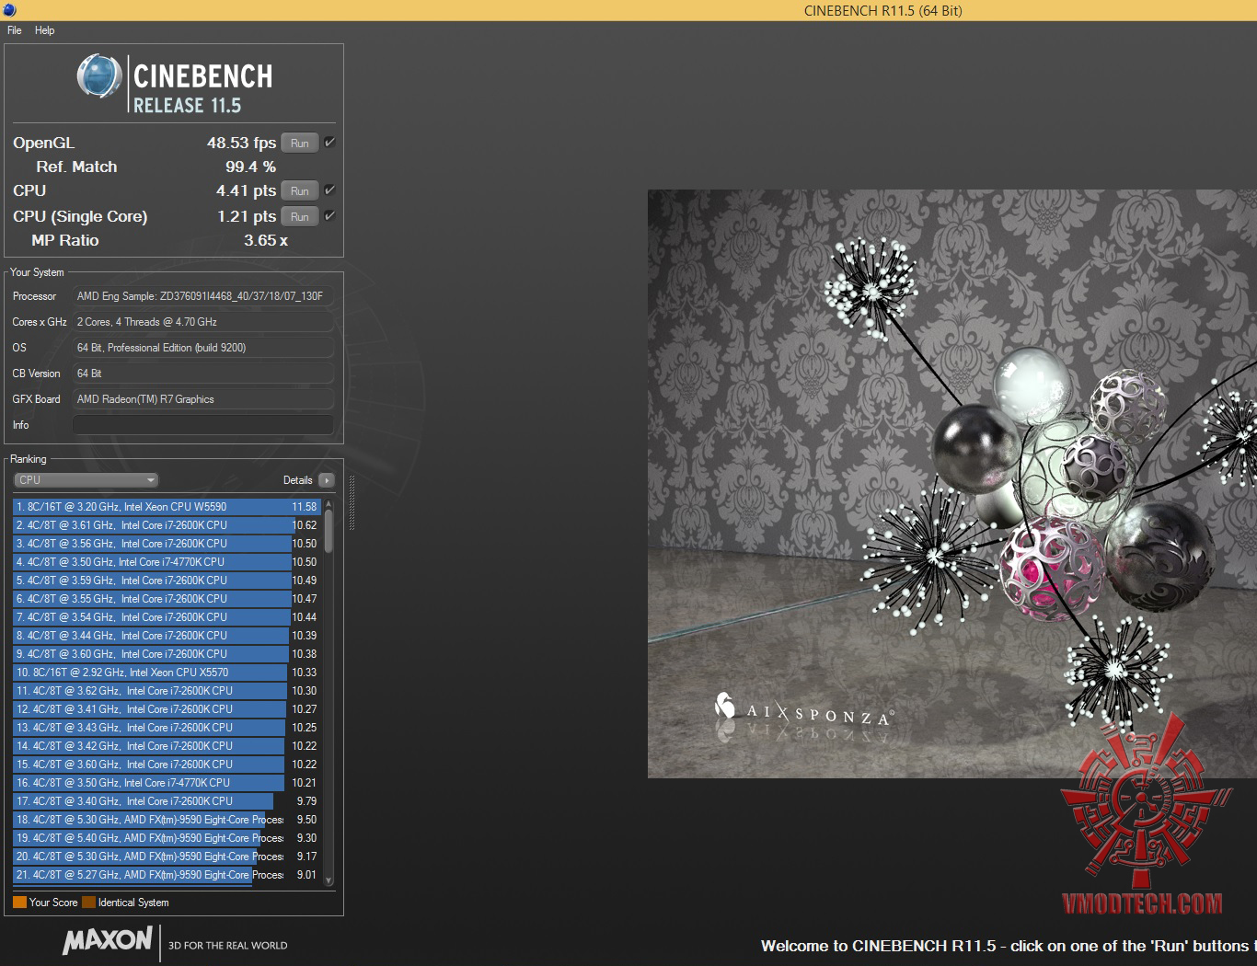Viewport: 1257px width, 966px height.
Task: Select ranking row 14 i7-2600K at 3.42 GHz
Action: click(x=167, y=746)
